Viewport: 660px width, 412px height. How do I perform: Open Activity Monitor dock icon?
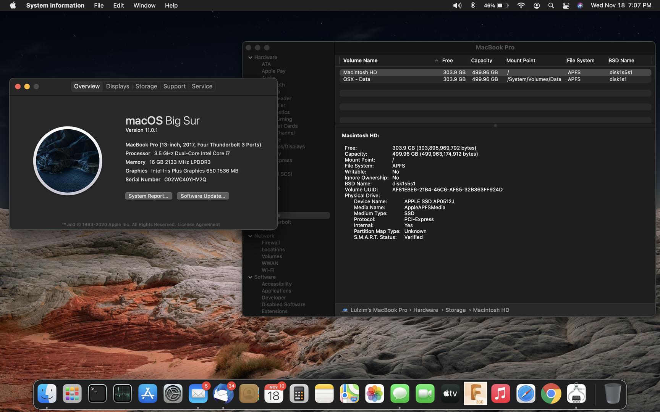(123, 393)
